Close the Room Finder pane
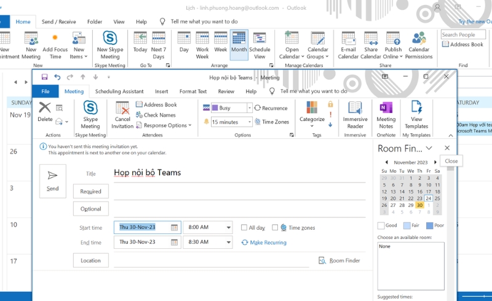 447,148
